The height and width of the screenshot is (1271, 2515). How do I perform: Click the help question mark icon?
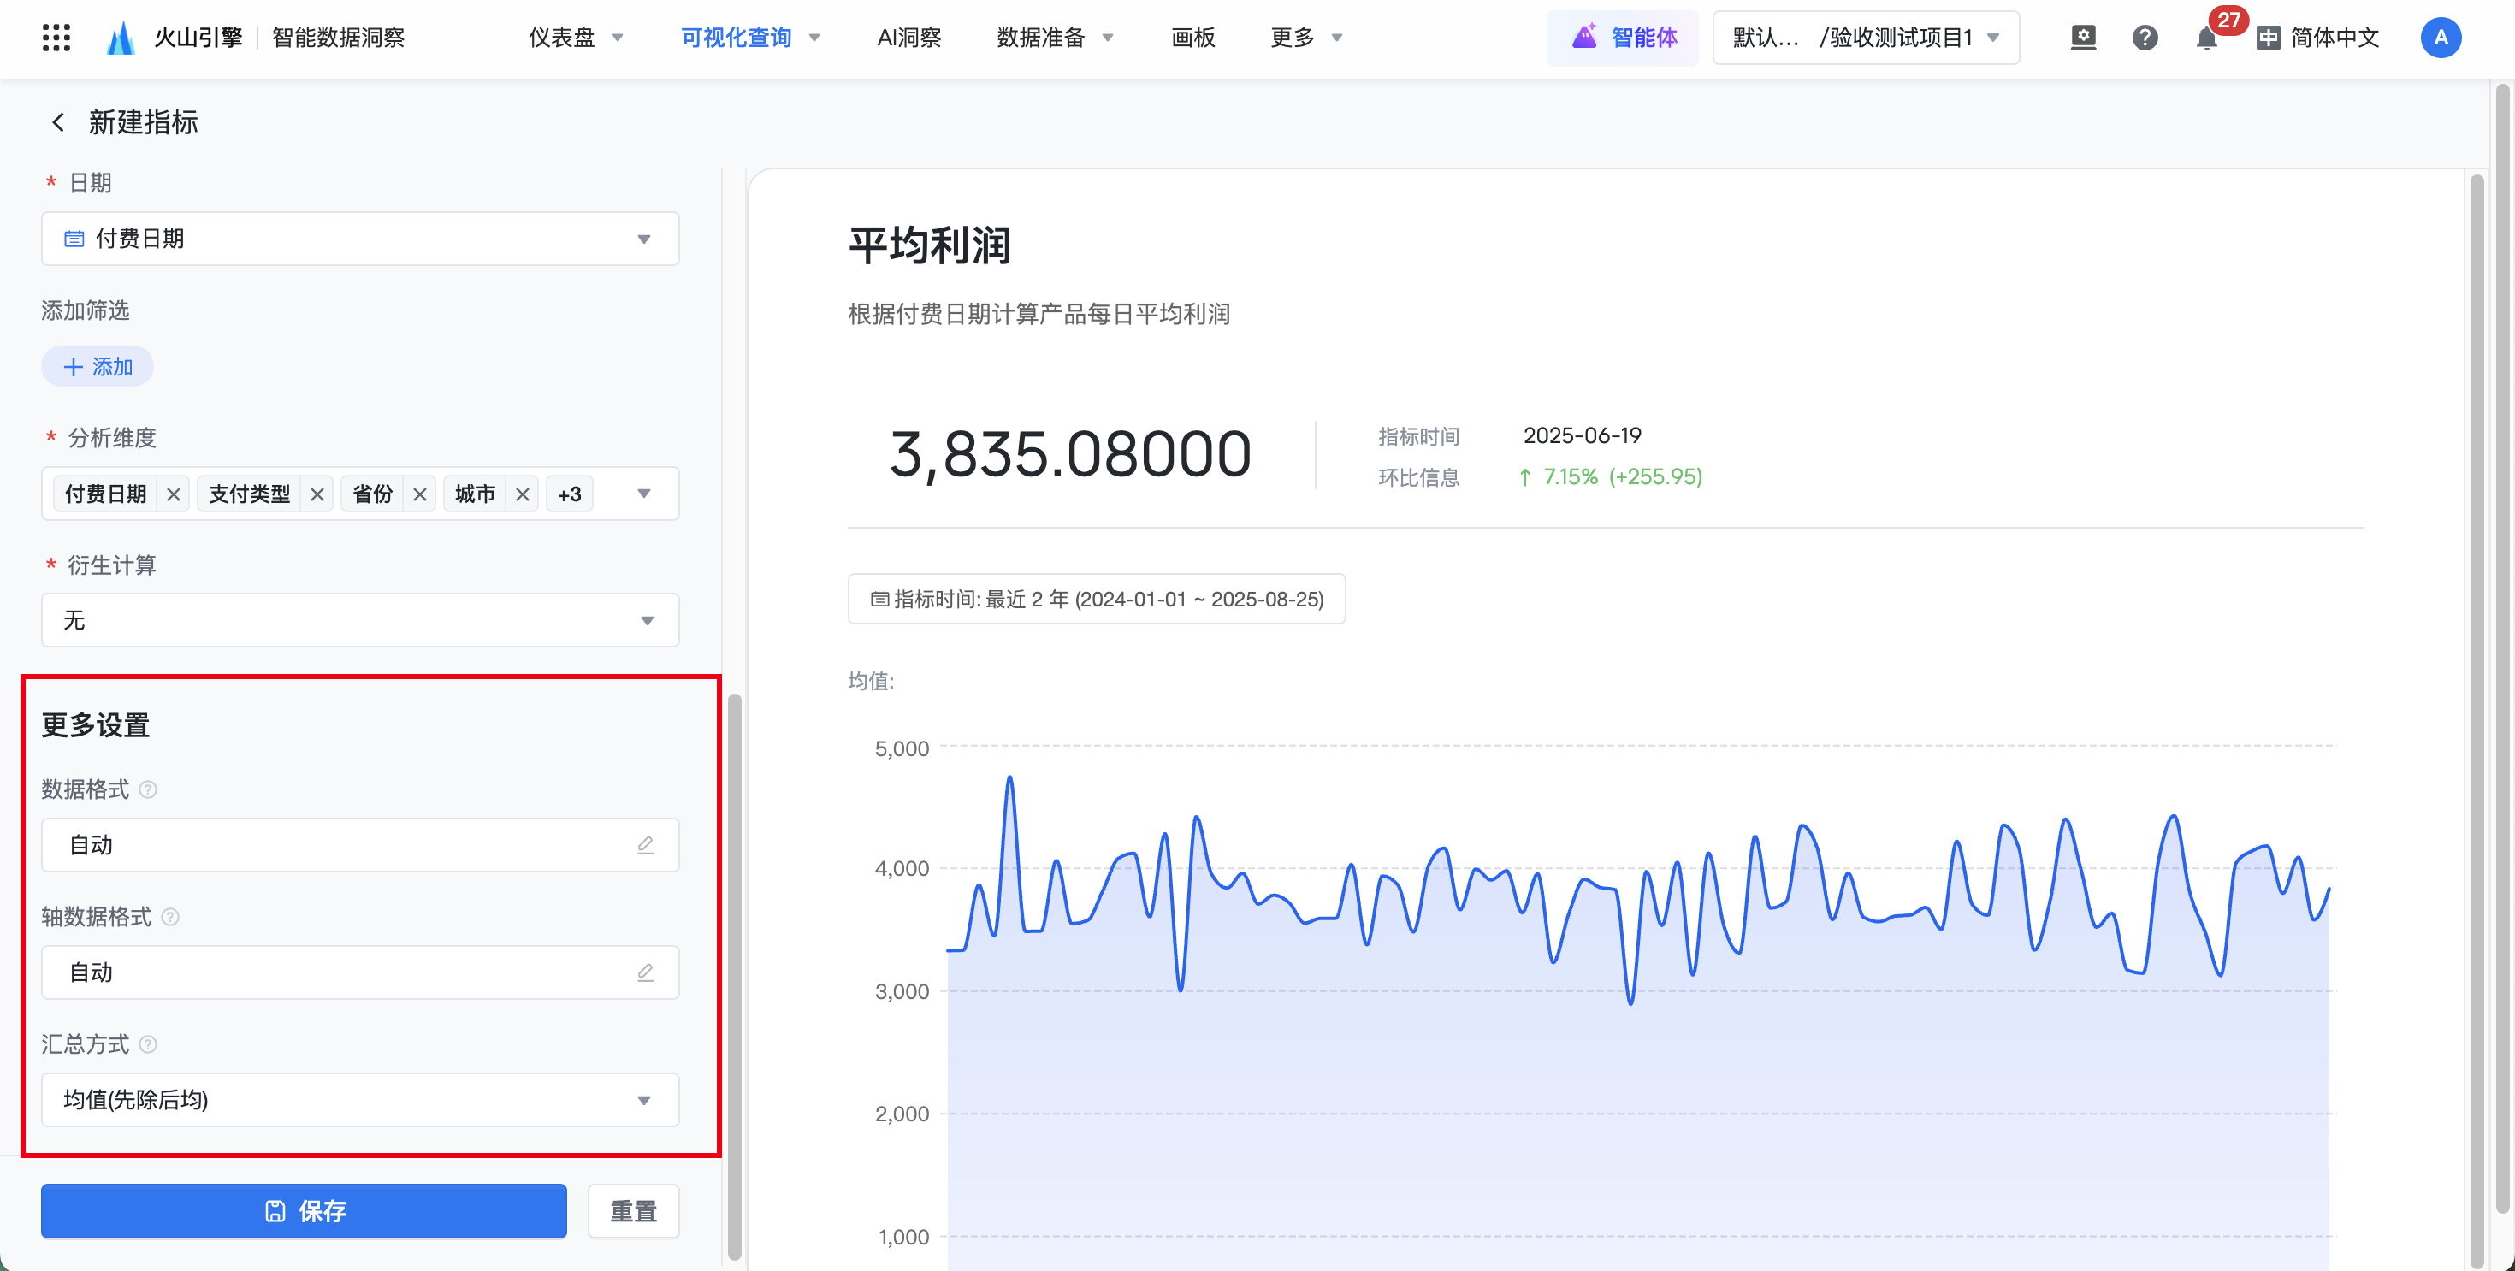click(x=2144, y=38)
